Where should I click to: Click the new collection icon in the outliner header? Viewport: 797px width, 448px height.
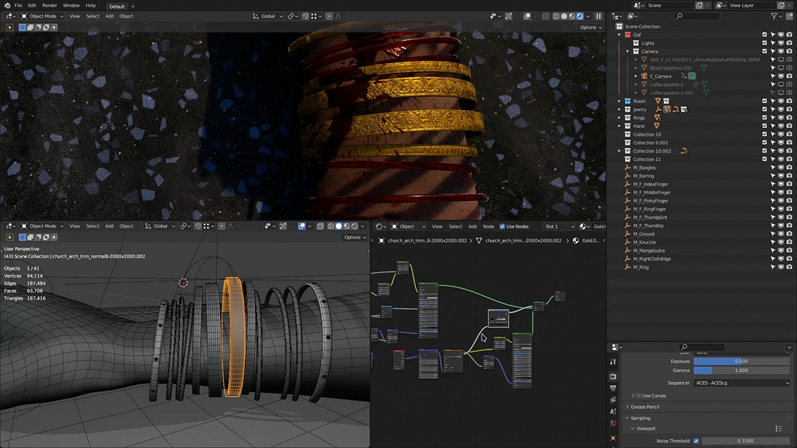(x=789, y=16)
